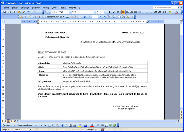Insert WordArt from the drawing toolbar
The width and height of the screenshot is (184, 132).
(62, 125)
